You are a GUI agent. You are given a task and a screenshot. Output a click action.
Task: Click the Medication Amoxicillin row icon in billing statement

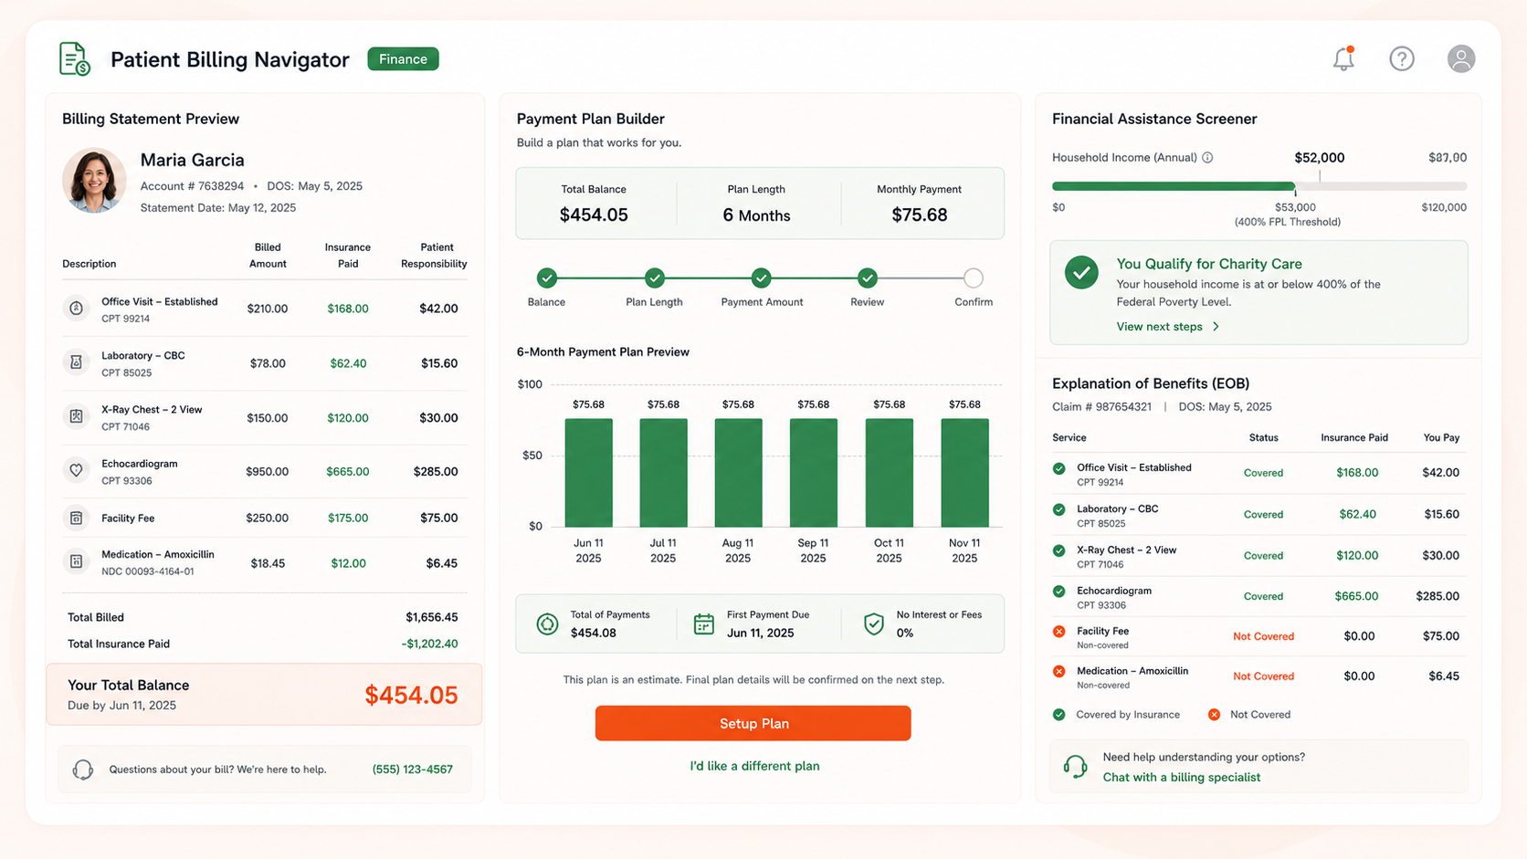click(77, 561)
